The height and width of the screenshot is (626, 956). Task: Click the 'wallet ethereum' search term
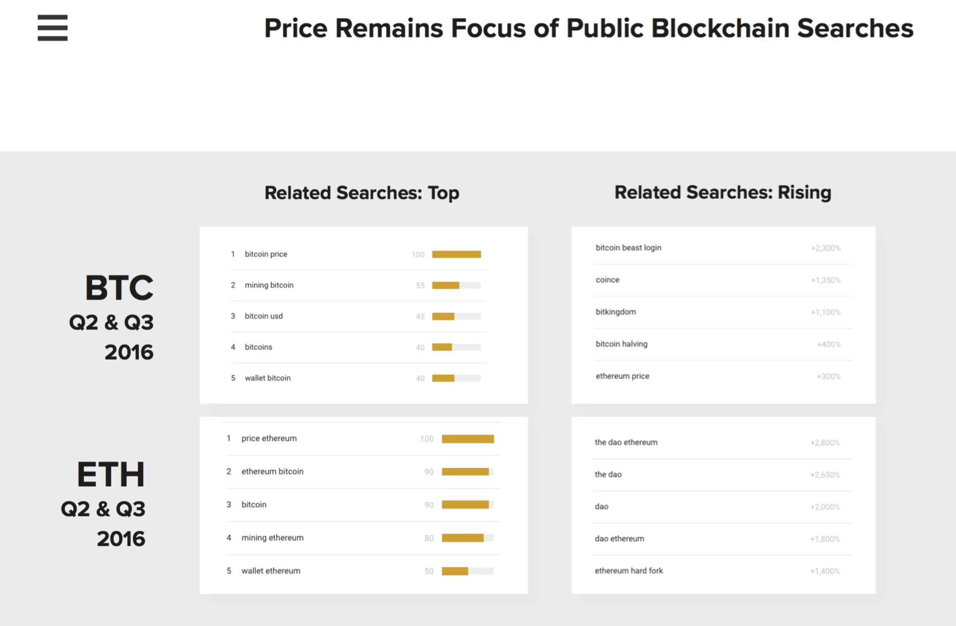271,571
